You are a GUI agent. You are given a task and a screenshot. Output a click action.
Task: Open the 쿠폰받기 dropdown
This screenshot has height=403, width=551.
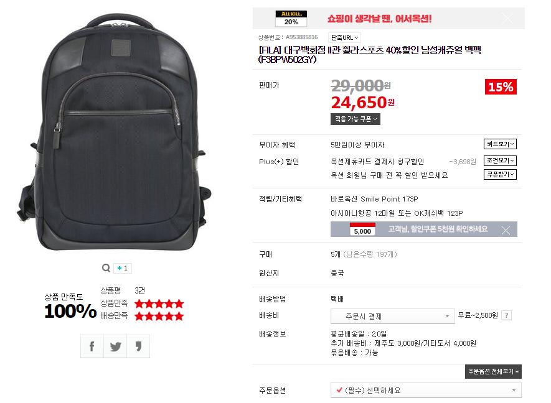pyautogui.click(x=500, y=175)
